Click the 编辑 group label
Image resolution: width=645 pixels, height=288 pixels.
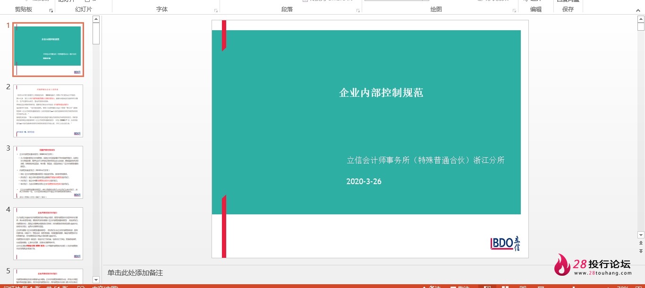click(536, 9)
